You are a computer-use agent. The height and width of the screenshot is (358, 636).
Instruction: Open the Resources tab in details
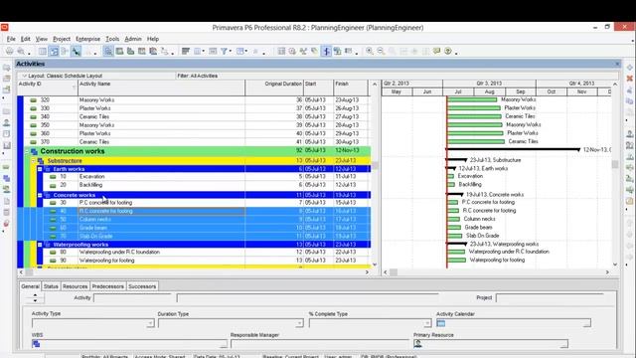pos(76,286)
